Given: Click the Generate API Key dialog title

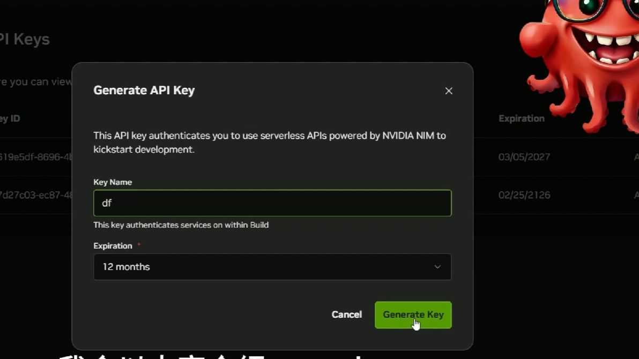Looking at the screenshot, I should click(x=144, y=90).
